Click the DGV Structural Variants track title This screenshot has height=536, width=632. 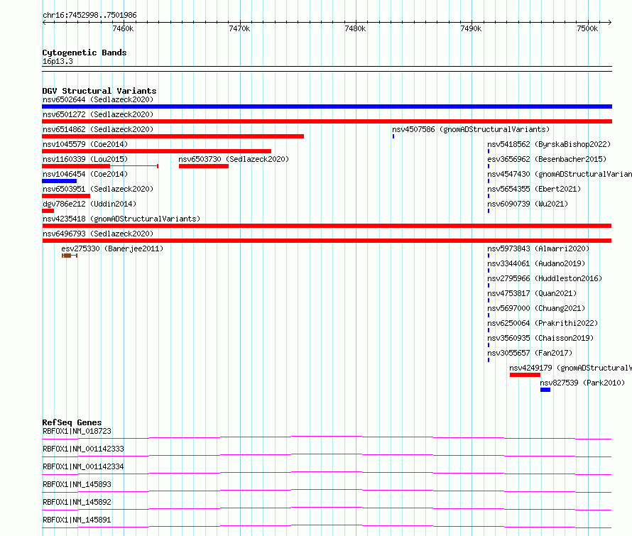click(99, 91)
